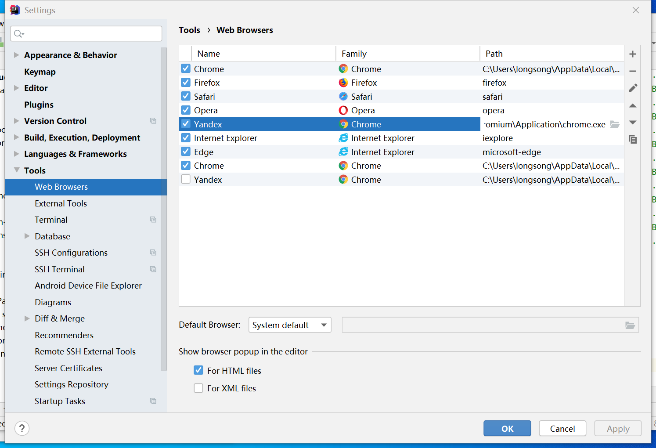The height and width of the screenshot is (448, 656).
Task: Expand Editor settings section
Action: click(x=17, y=88)
